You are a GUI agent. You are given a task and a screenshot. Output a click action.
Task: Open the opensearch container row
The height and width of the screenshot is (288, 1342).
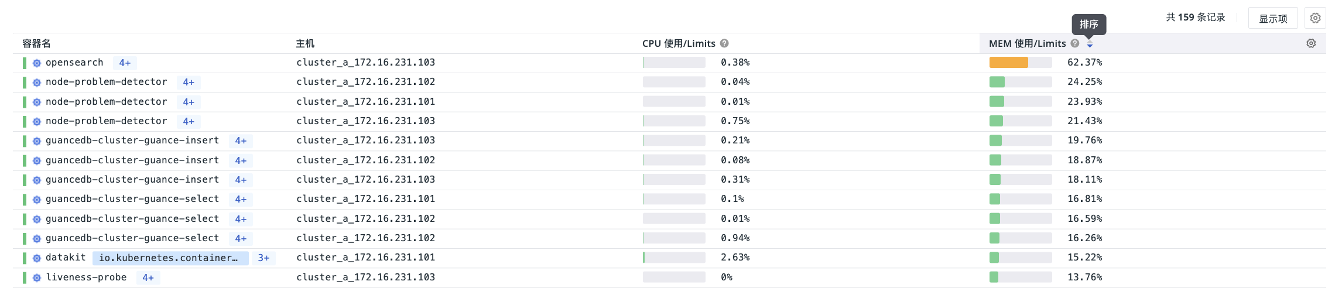[x=669, y=63]
